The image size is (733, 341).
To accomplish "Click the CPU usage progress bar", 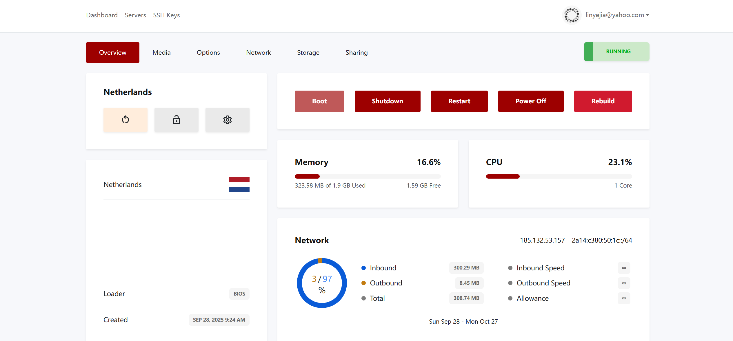I will coord(559,176).
